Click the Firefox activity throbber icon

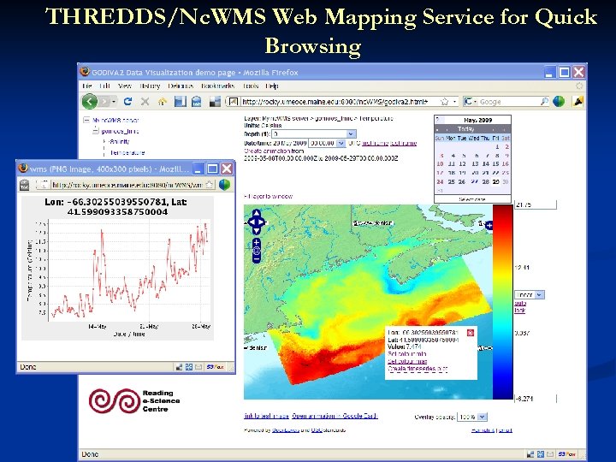point(579,86)
